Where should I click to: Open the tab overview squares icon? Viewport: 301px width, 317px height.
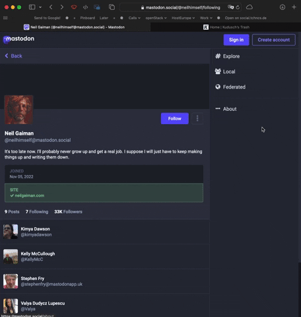[112, 7]
